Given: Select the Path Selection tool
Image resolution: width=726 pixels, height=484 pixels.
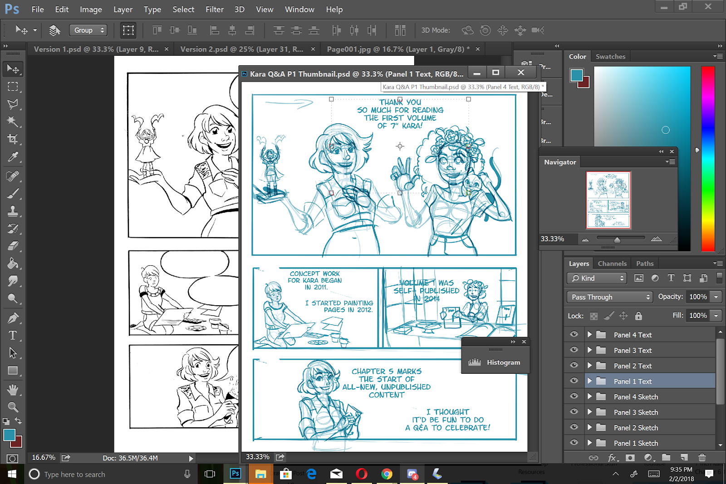Looking at the screenshot, I should click(x=13, y=353).
